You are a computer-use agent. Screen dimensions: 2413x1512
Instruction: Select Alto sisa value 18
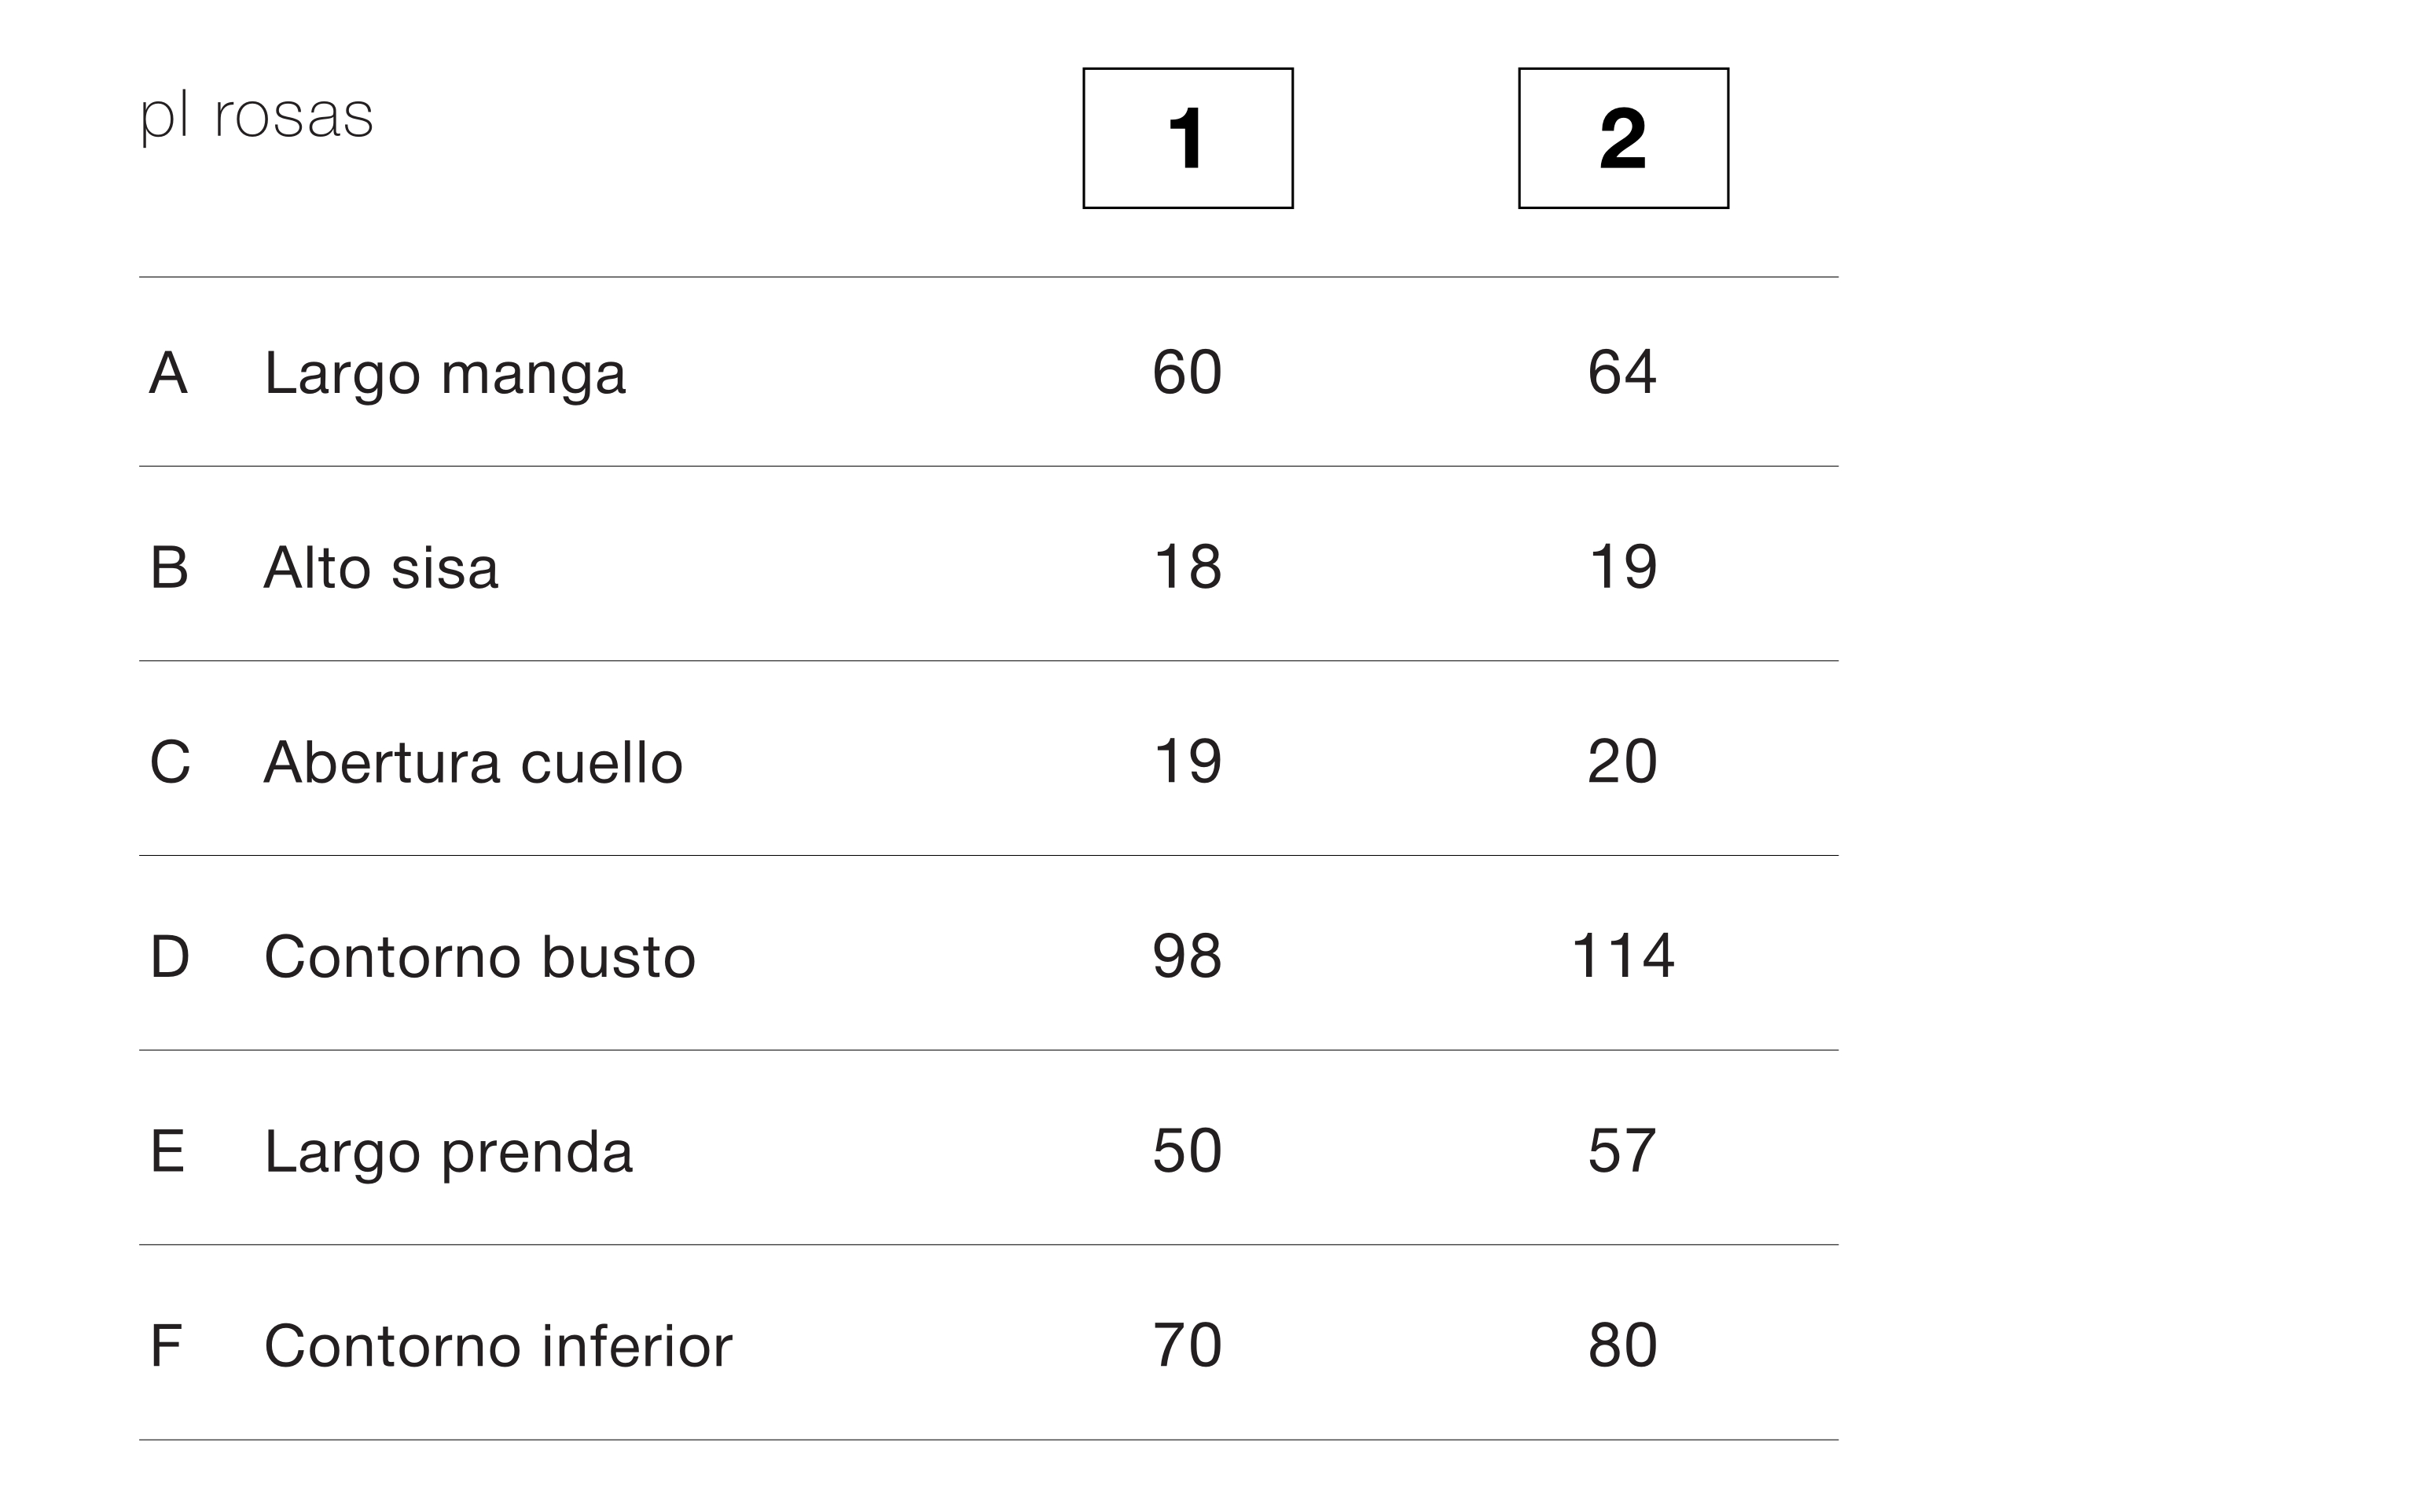1187,567
